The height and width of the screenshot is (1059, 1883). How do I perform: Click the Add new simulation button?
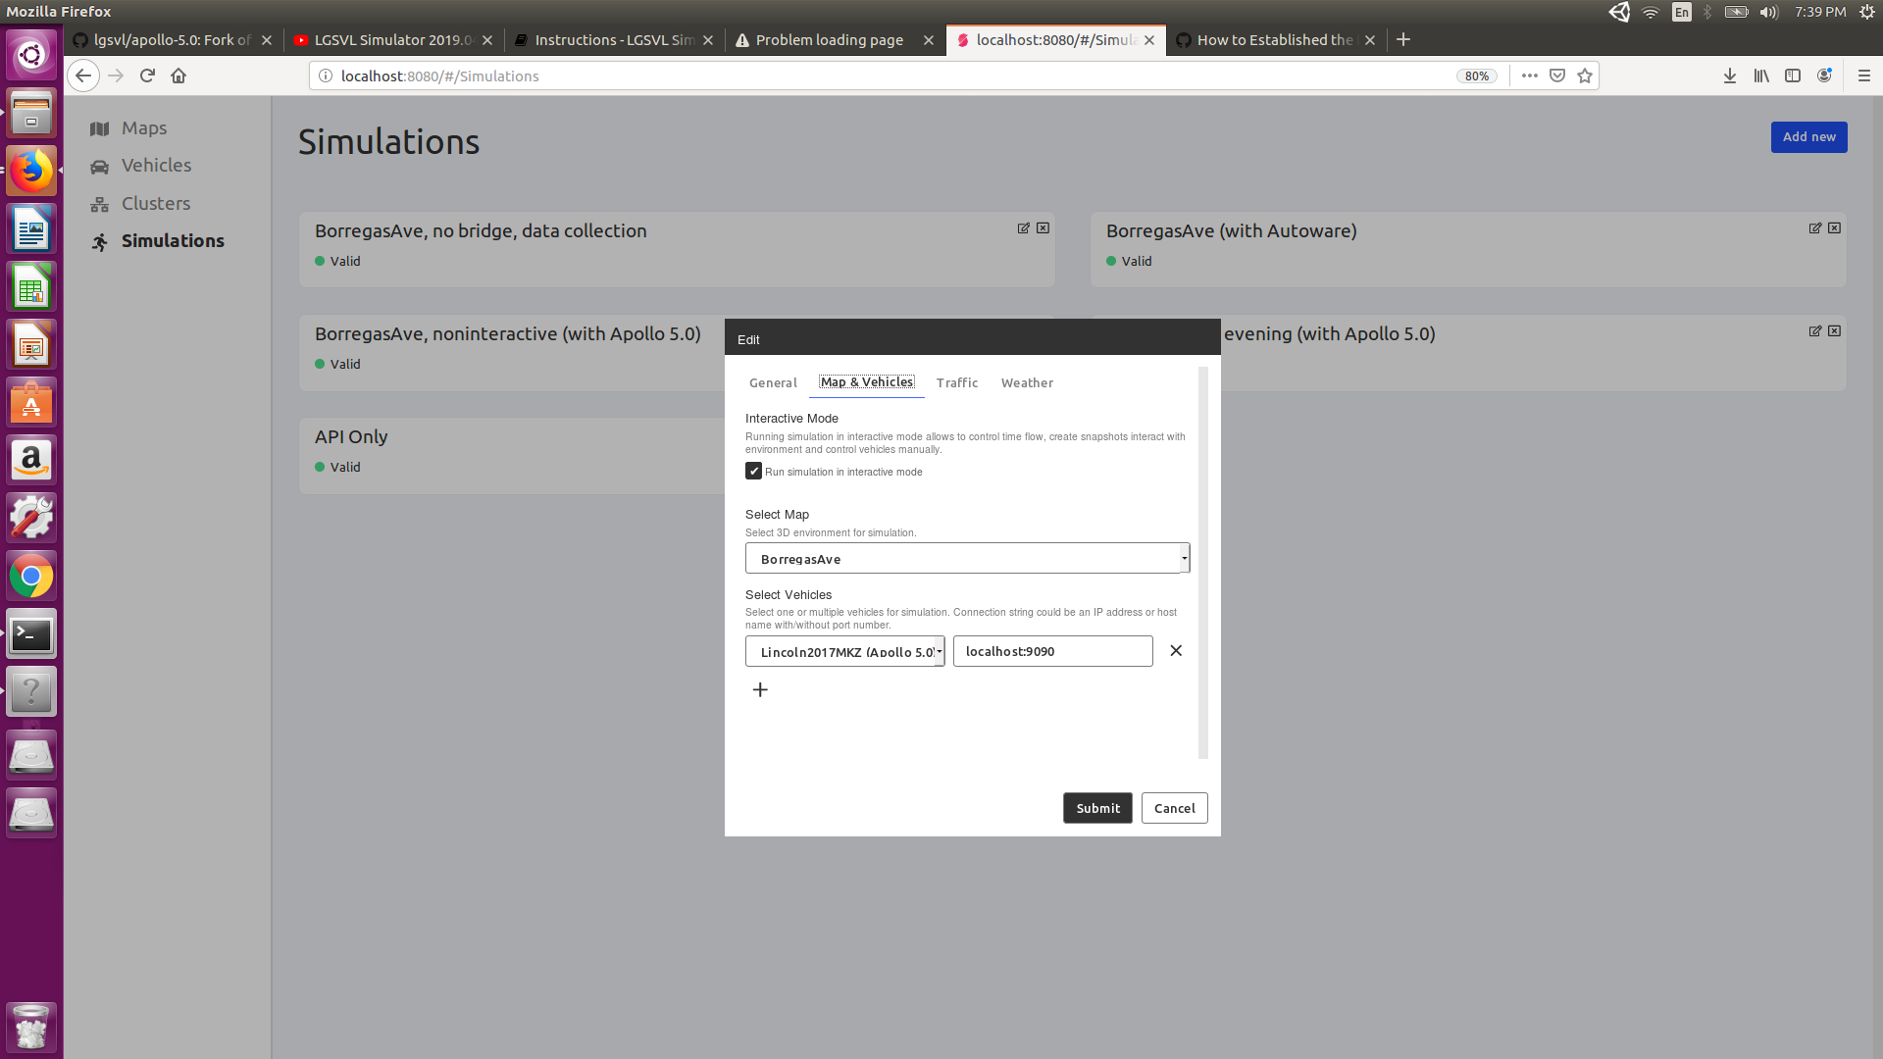click(1808, 137)
